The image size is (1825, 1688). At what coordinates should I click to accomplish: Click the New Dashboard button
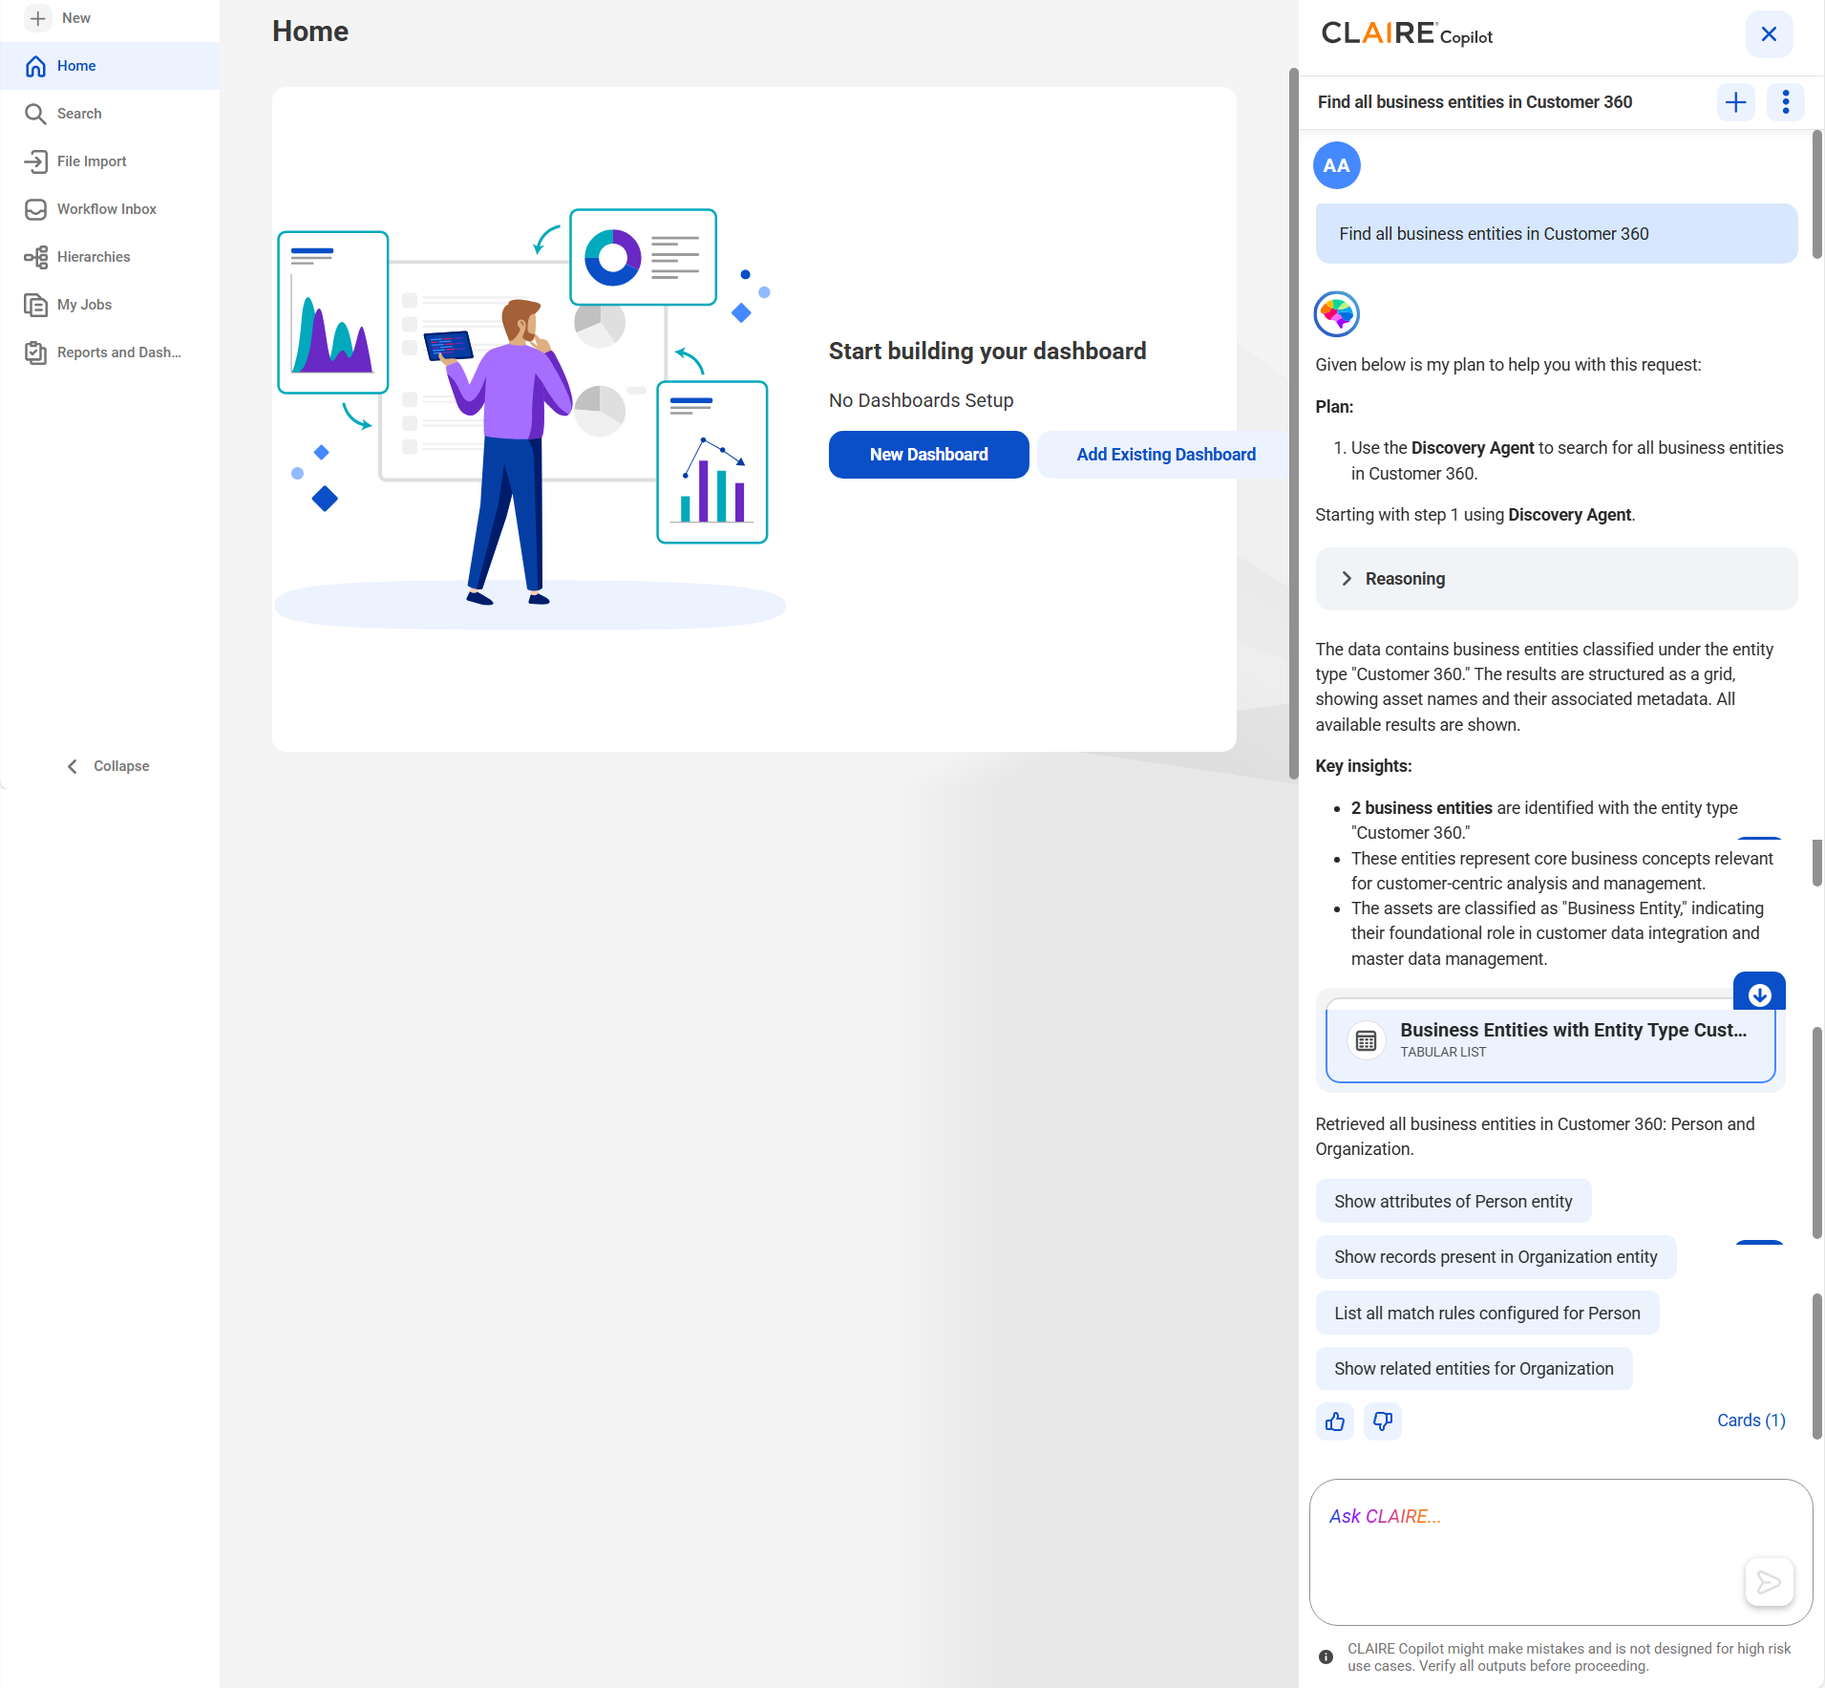coord(928,455)
